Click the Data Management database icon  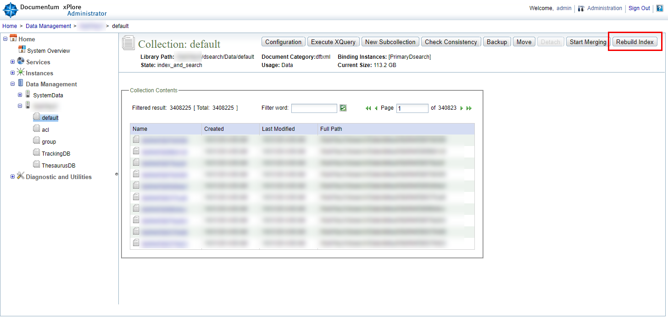[x=21, y=83]
